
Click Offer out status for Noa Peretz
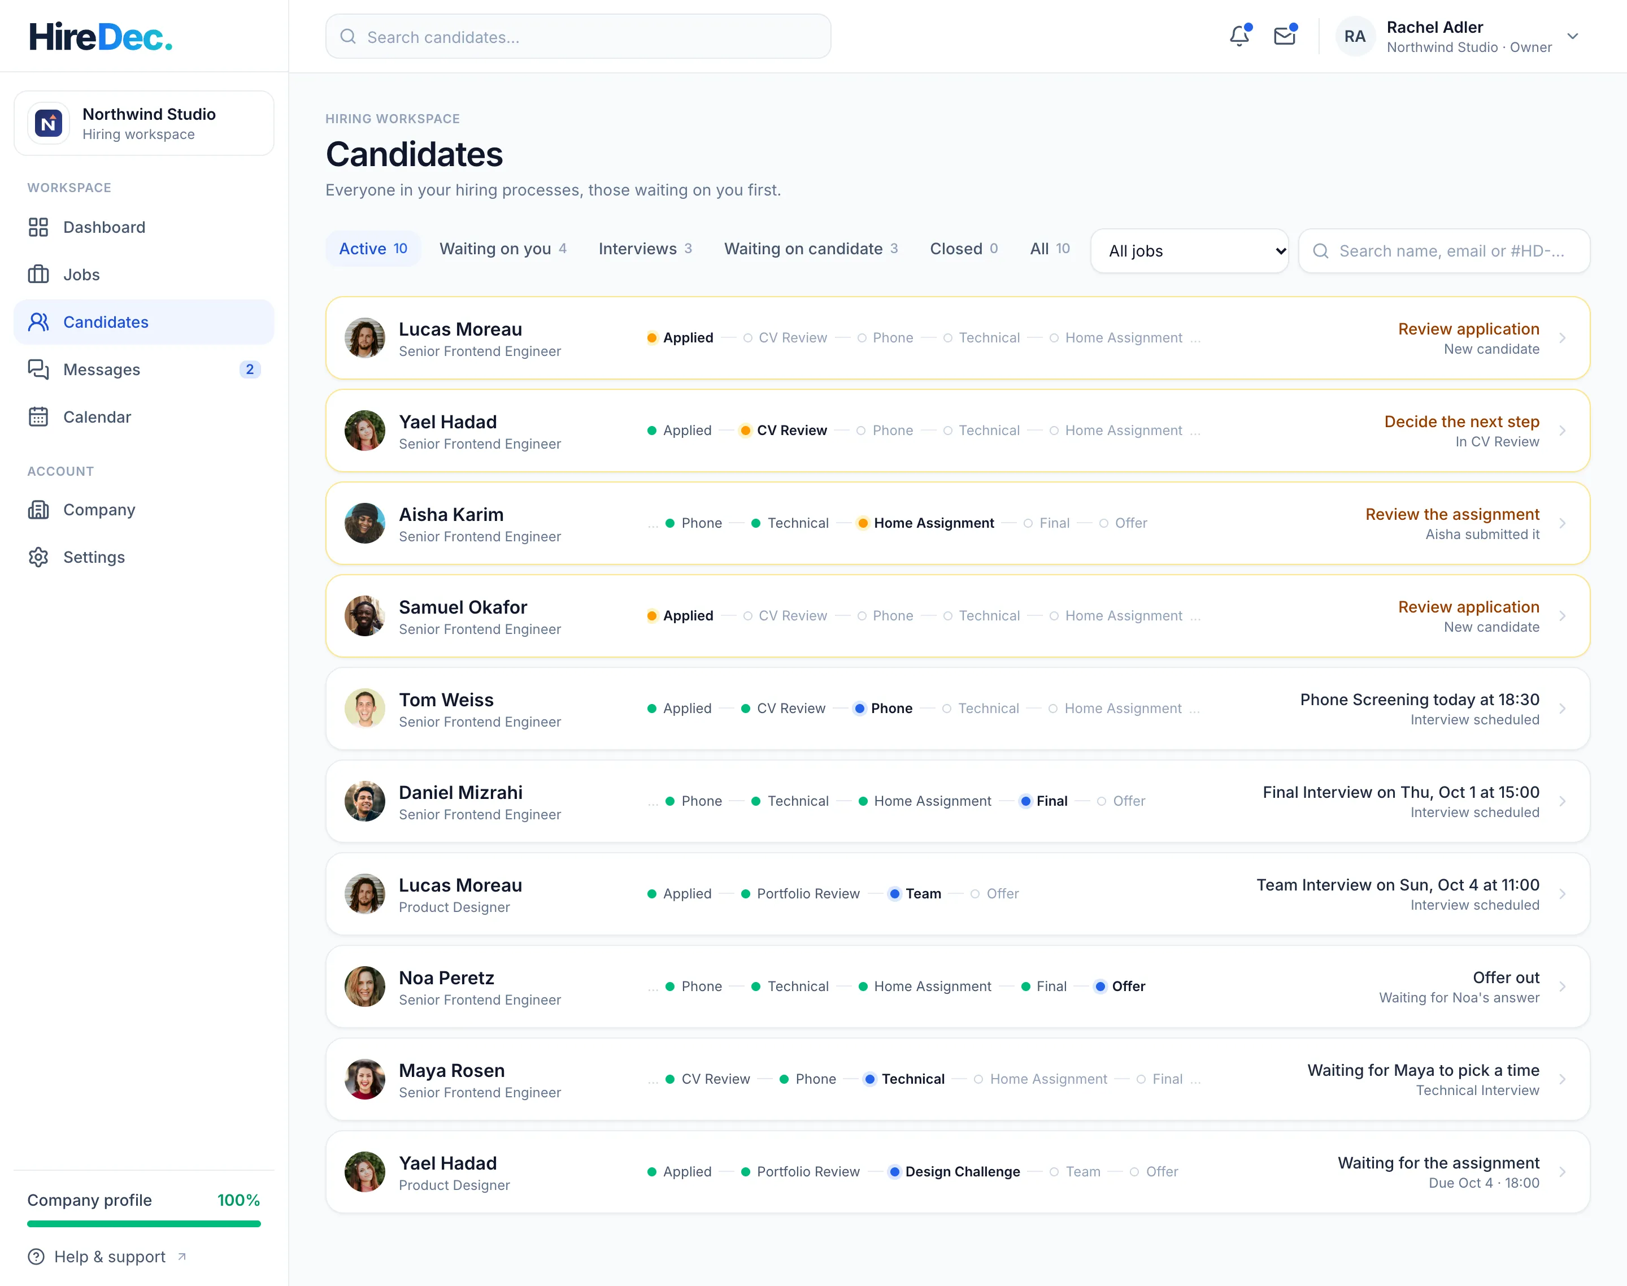1506,977
